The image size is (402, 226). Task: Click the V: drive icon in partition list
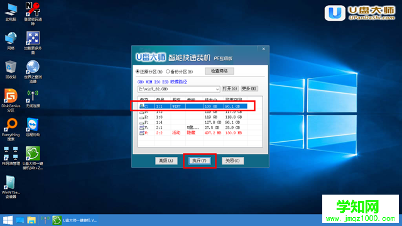[142, 127]
